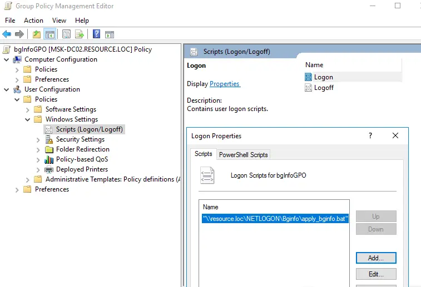
Task: Click the Software Settings folder icon
Action: coord(38,109)
